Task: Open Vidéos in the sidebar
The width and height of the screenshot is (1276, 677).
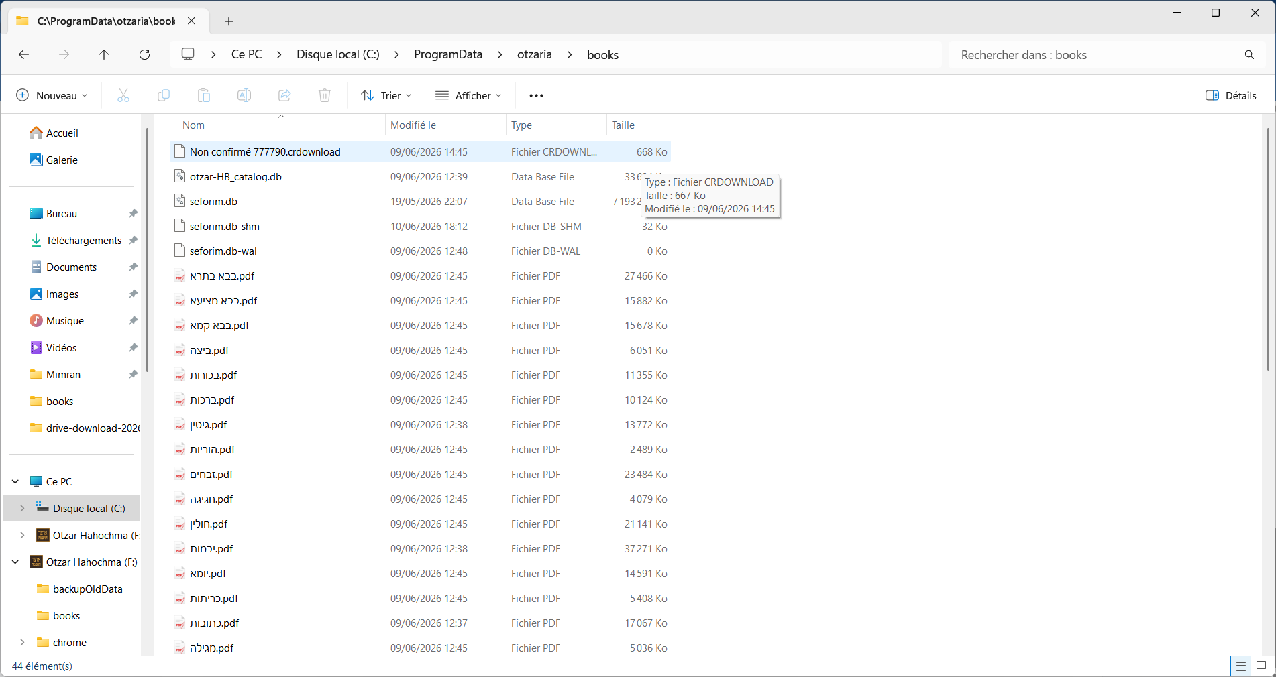Action: pos(53,347)
